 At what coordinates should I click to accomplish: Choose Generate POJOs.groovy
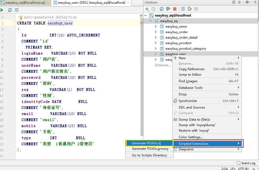pos(149,149)
